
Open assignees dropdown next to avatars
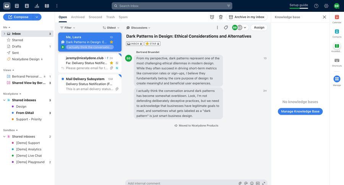point(245,28)
